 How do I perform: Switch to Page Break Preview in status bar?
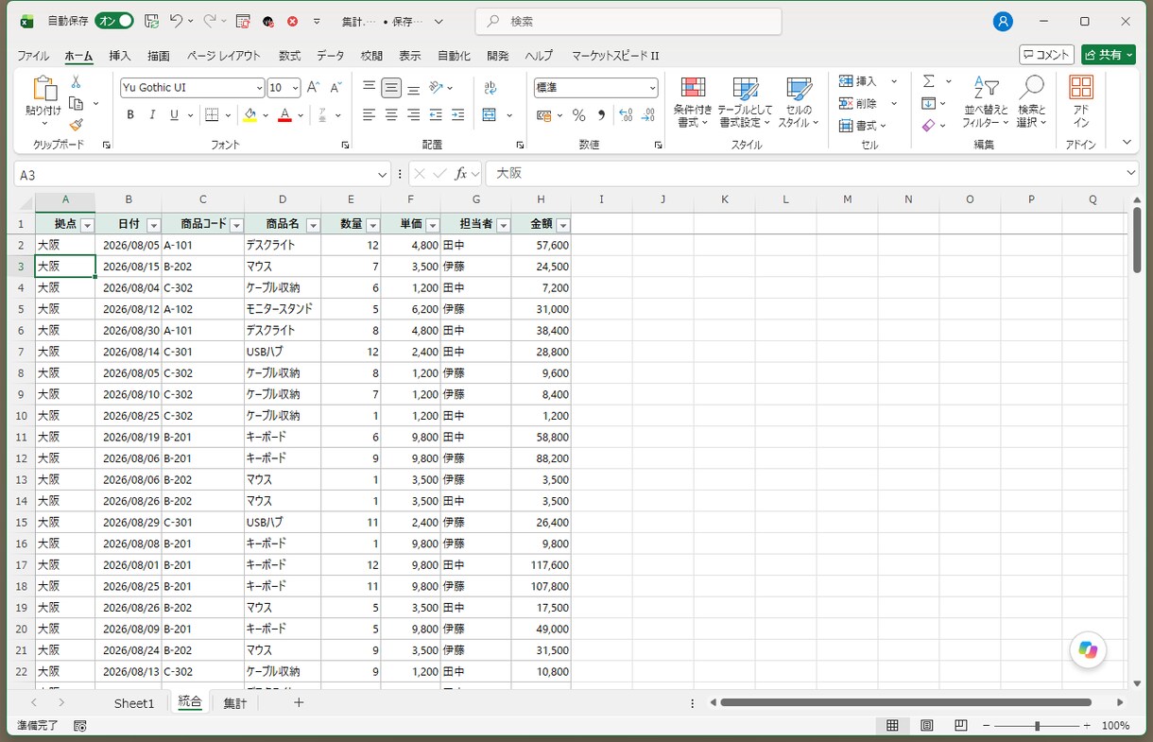click(960, 725)
